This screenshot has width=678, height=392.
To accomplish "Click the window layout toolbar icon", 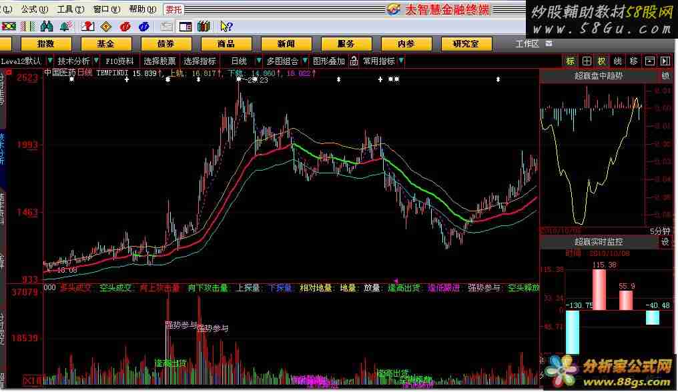I will [185, 27].
